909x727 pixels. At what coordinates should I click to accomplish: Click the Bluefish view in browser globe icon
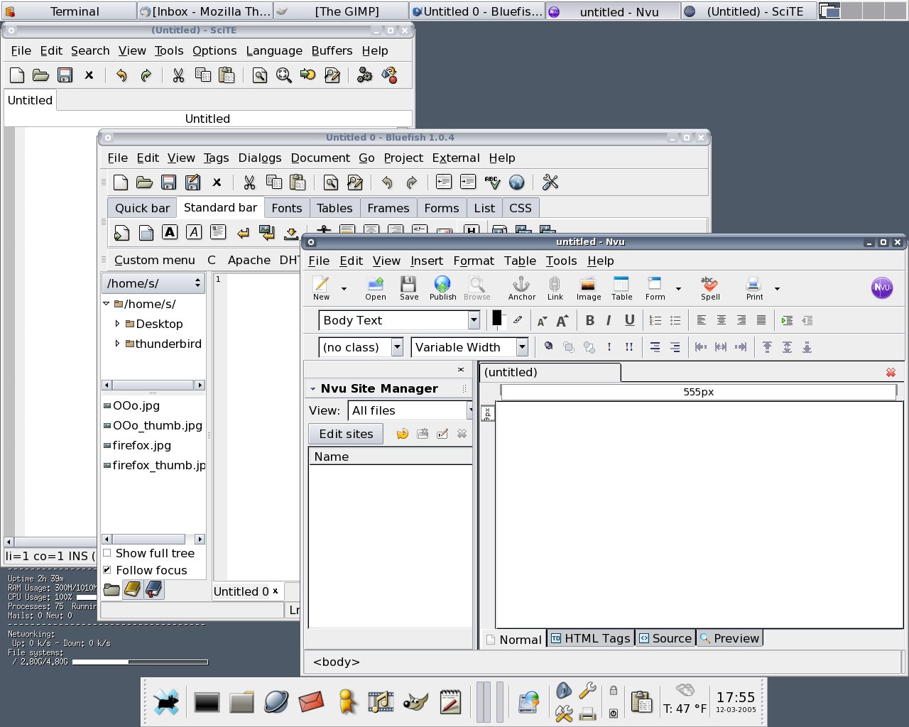pyautogui.click(x=517, y=182)
